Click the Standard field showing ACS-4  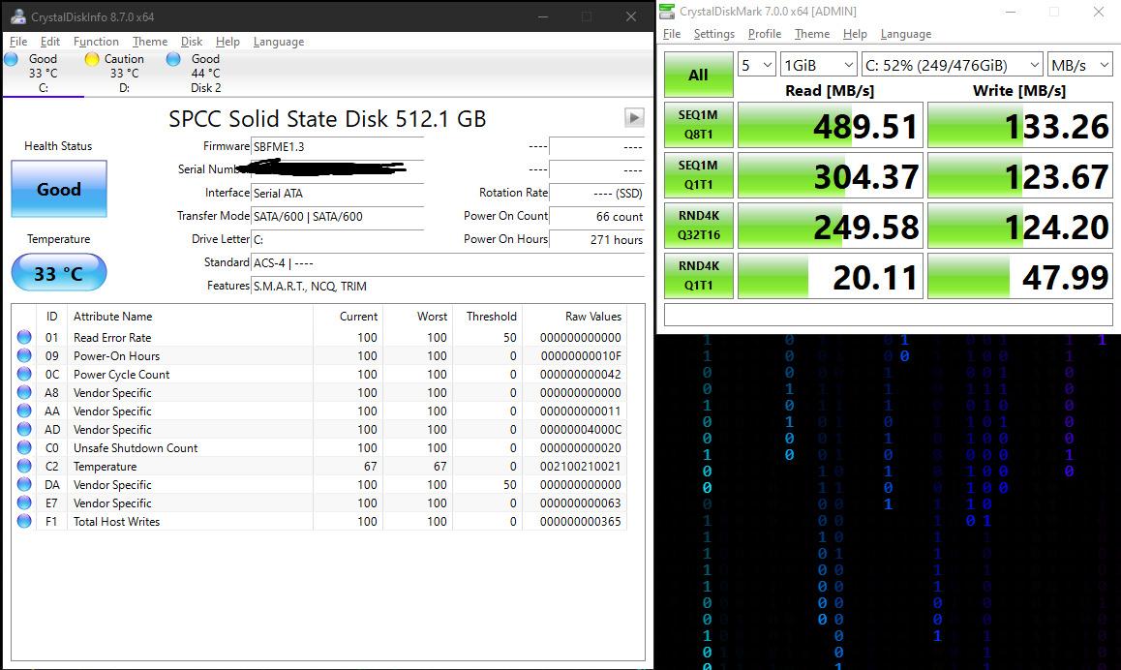(447, 262)
